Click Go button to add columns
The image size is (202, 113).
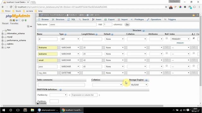pos(127,24)
